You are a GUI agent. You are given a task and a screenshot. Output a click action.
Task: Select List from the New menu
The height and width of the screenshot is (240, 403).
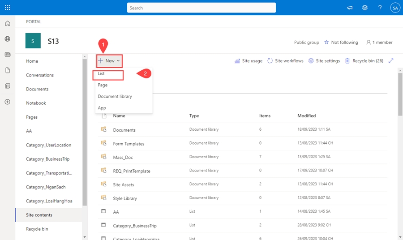(102, 73)
